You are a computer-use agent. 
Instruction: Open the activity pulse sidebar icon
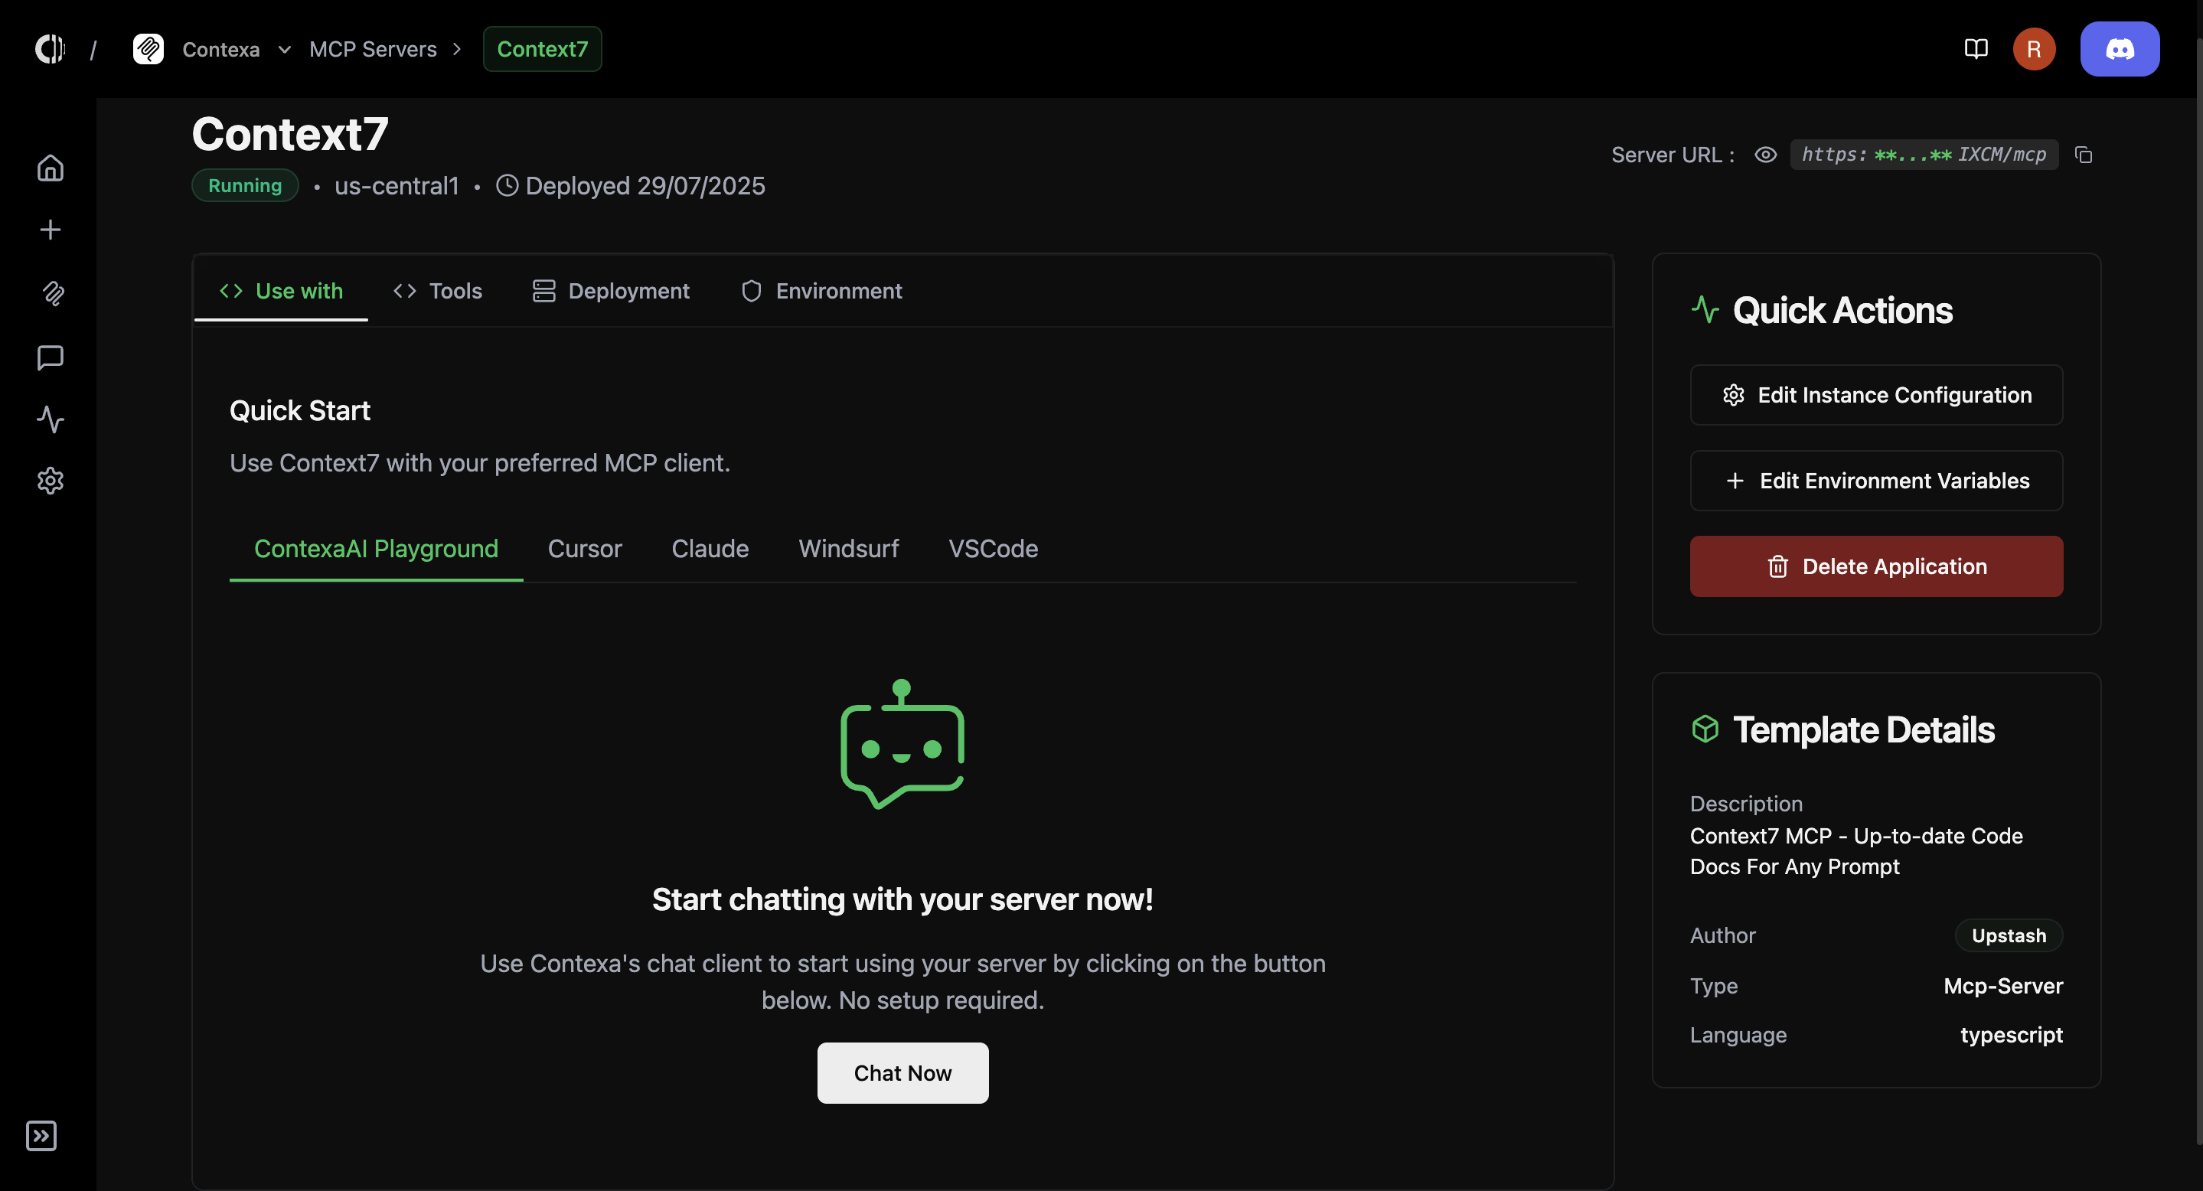tap(51, 419)
